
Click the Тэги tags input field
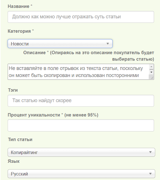pyautogui.click(x=81, y=101)
